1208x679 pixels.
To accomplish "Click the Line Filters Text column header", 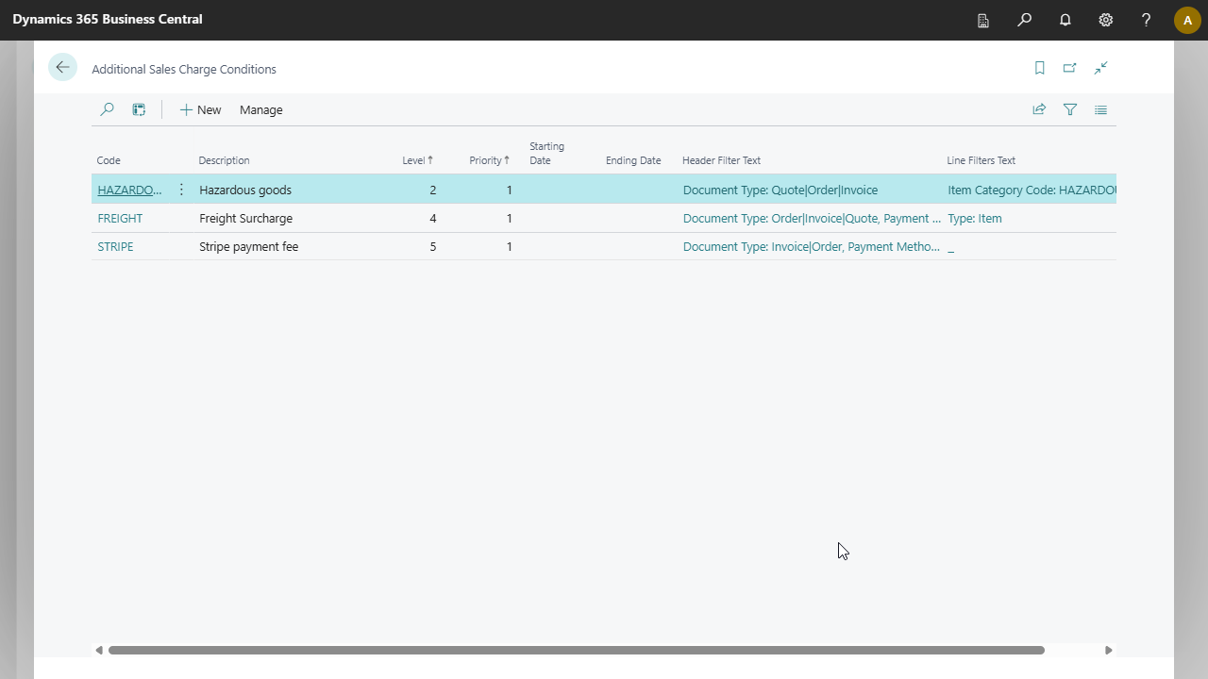I will pos(981,160).
